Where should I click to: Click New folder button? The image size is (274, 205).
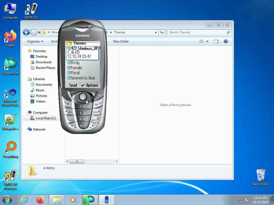[x=121, y=41]
